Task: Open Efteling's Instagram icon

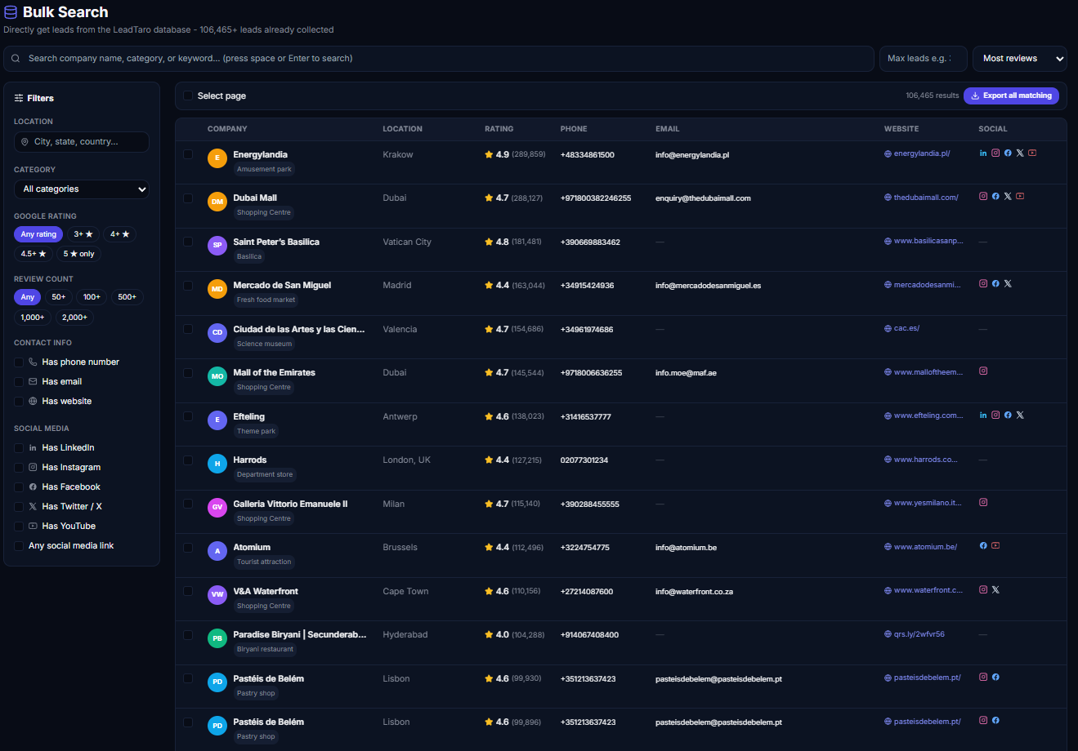Action: pos(995,415)
